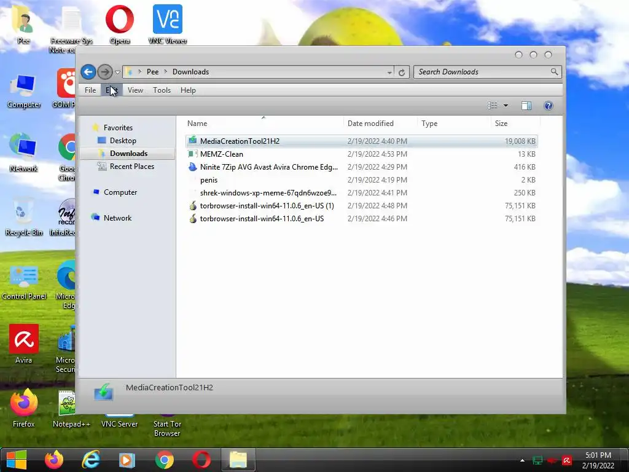Select Computer in navigation pane

point(120,192)
